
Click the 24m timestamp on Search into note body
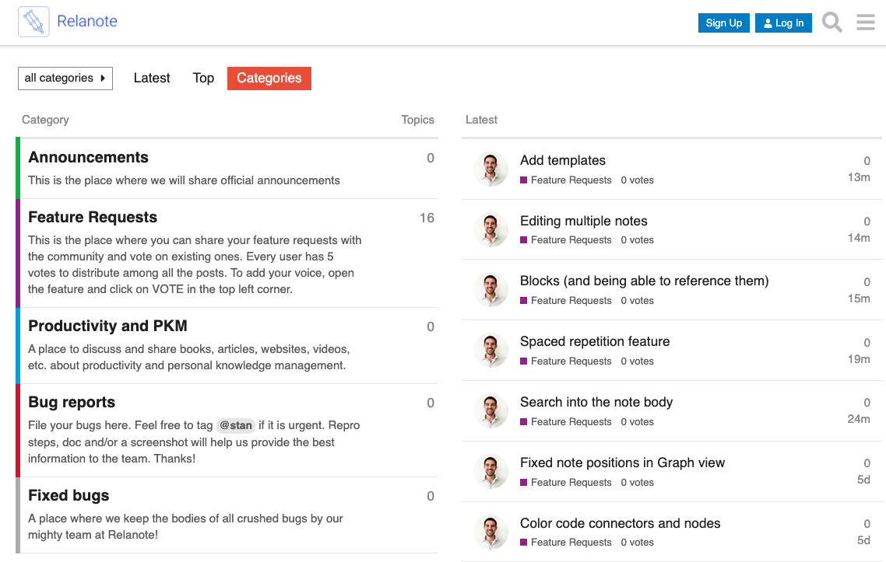858,419
